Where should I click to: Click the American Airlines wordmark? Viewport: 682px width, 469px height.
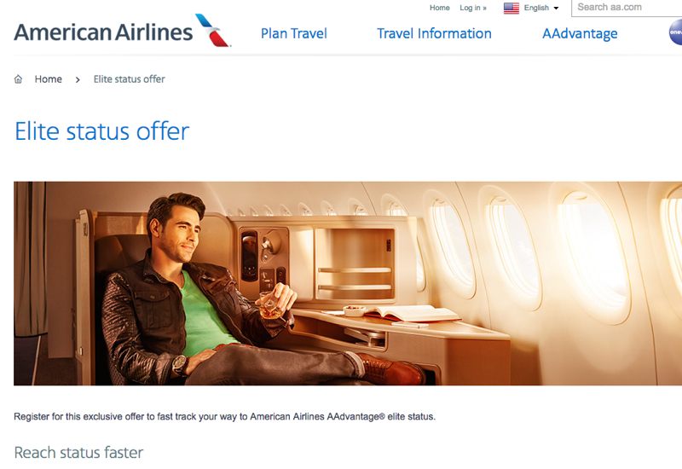point(103,32)
